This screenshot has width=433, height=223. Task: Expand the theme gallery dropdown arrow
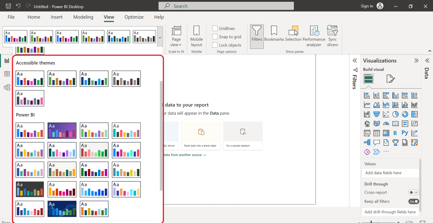[160, 38]
